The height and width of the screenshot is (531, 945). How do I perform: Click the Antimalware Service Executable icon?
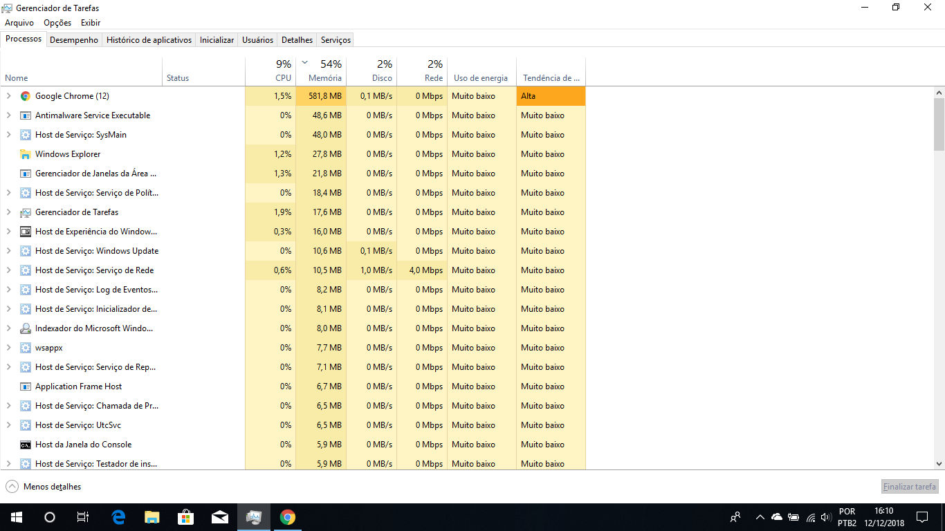(x=26, y=115)
